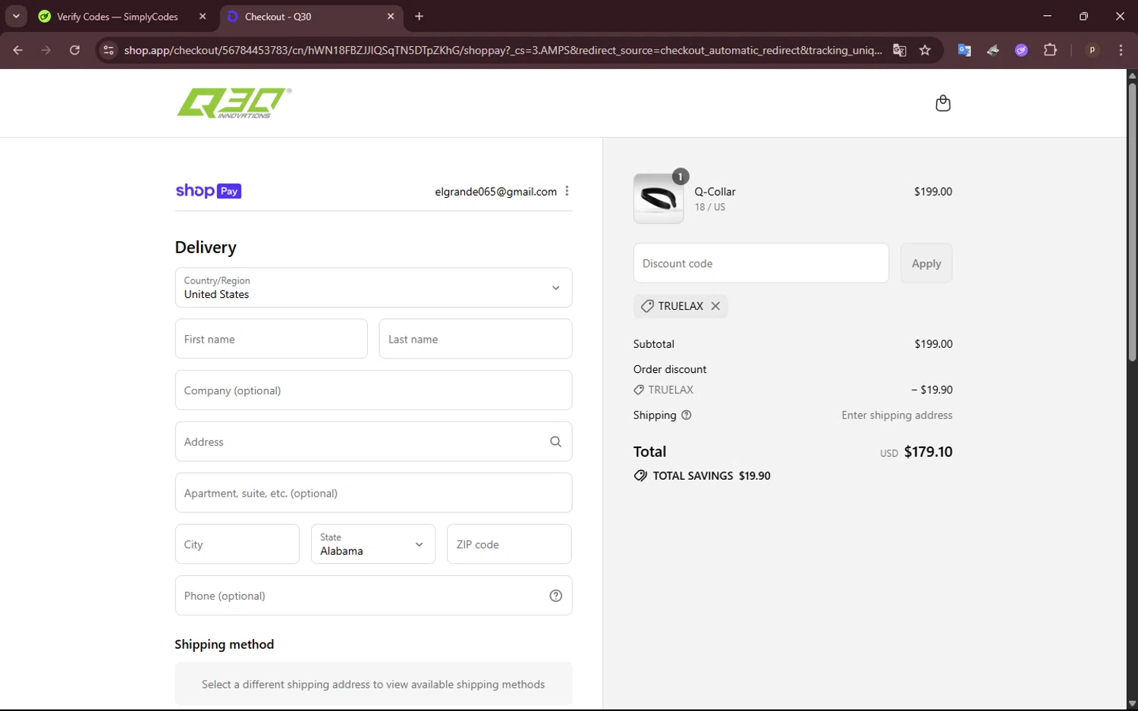Focus the Phone (optional) field
Image resolution: width=1138 pixels, height=711 pixels.
tap(373, 596)
